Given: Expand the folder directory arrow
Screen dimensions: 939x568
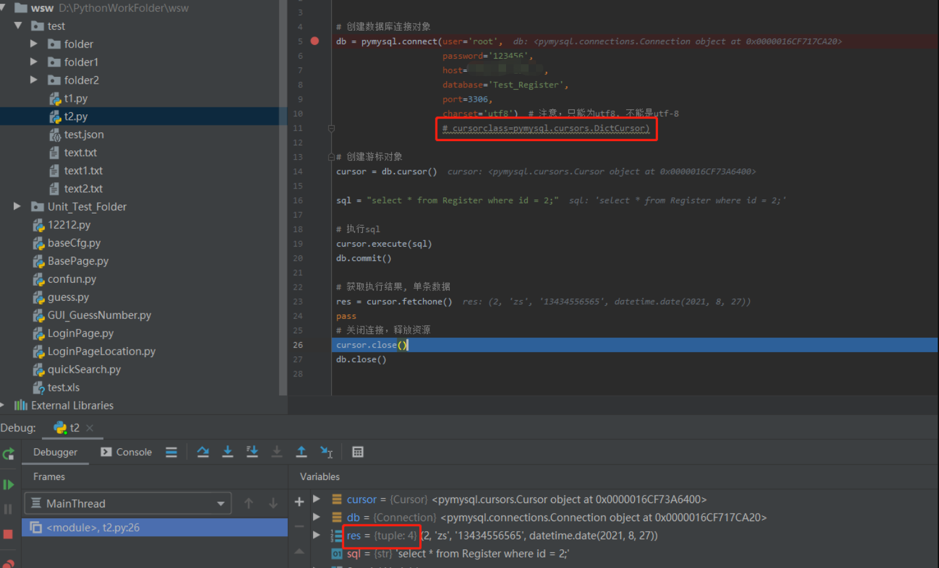Looking at the screenshot, I should pyautogui.click(x=34, y=44).
